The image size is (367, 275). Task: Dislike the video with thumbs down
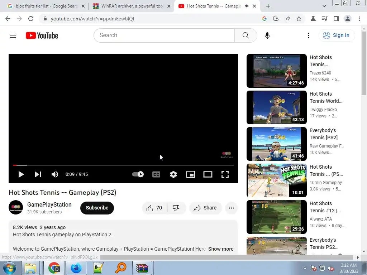176,208
